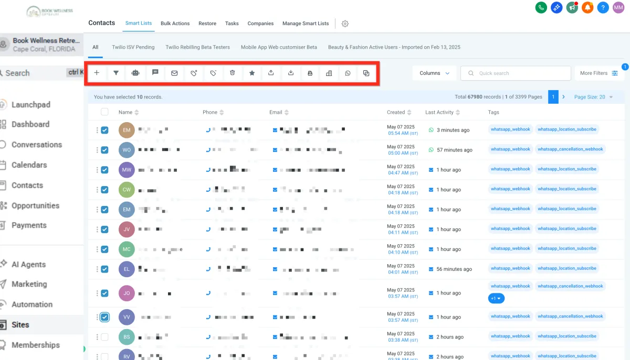Switch to the Smart Lists tab
Viewport: 630px width, 360px height.
139,24
